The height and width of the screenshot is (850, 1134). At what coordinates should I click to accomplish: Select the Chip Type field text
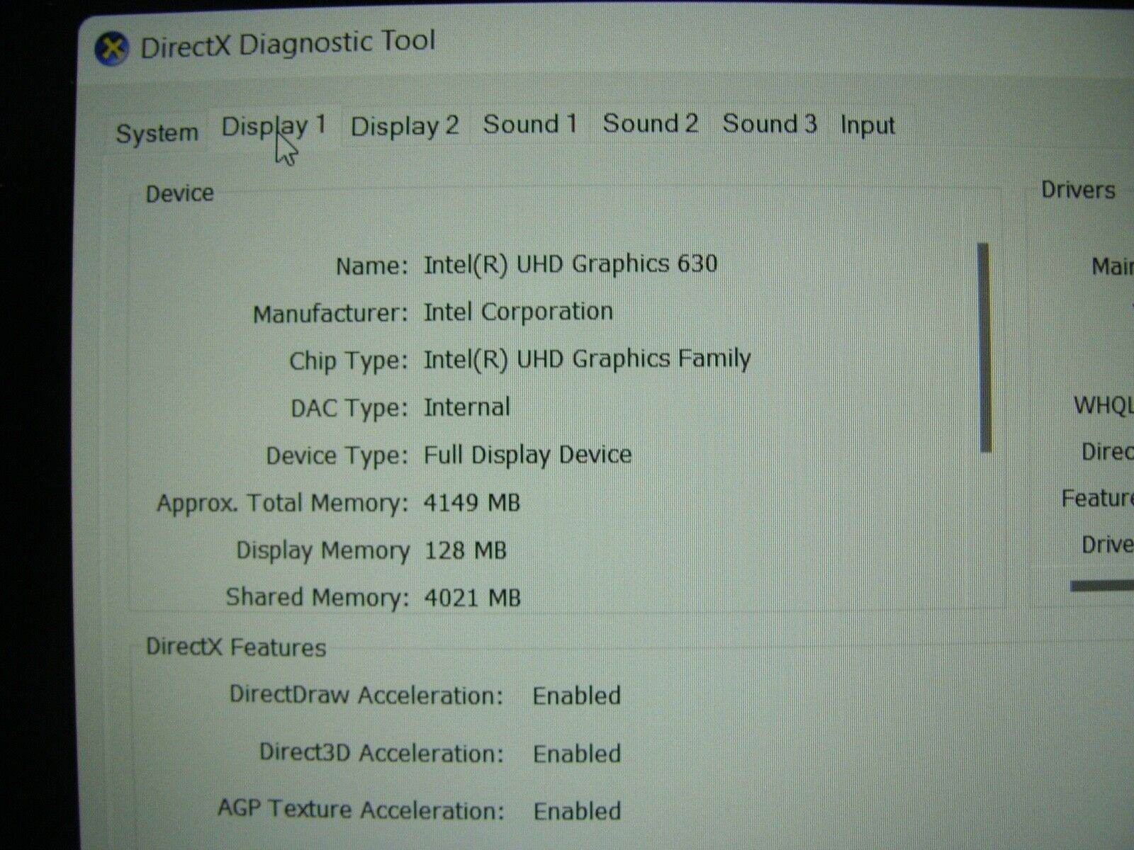[587, 359]
